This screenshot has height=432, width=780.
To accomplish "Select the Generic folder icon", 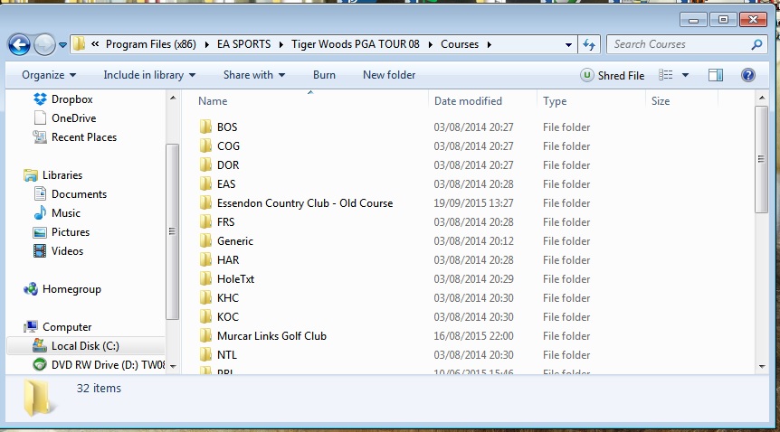I will [205, 240].
